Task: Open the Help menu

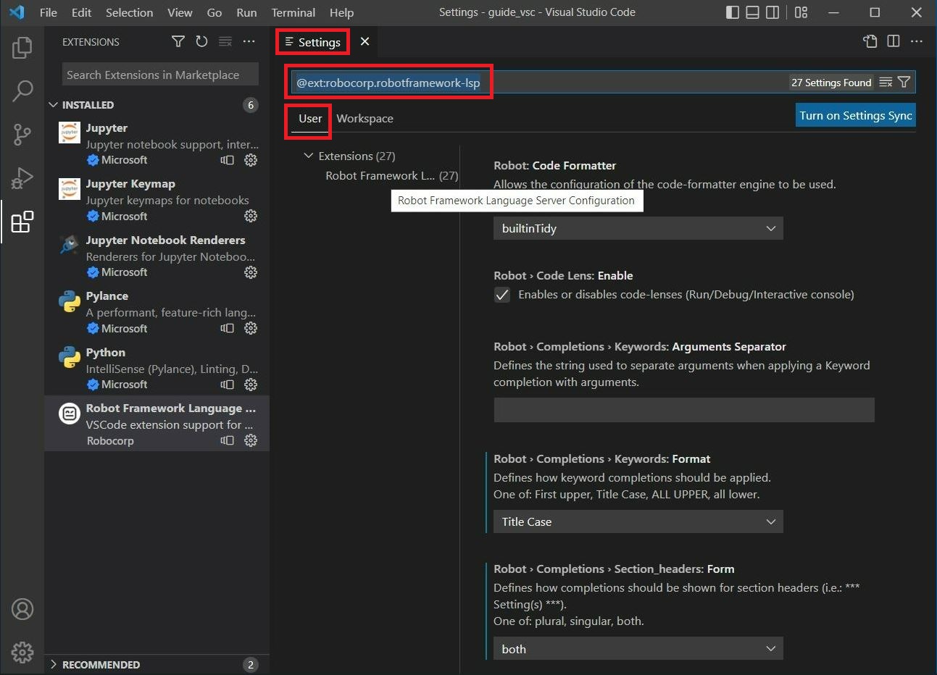Action: click(x=341, y=12)
